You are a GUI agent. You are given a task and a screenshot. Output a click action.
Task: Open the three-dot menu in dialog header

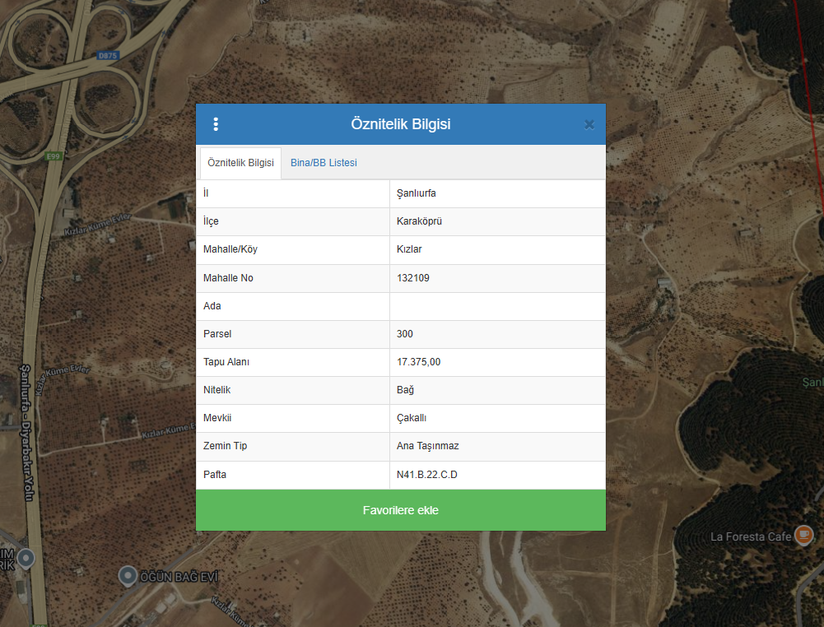coord(216,124)
